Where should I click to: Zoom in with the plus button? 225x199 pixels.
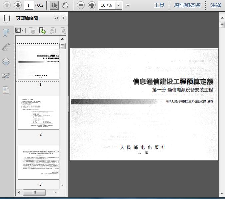pos(92,5)
